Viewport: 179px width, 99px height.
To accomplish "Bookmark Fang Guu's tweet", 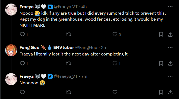I will 161,63.
